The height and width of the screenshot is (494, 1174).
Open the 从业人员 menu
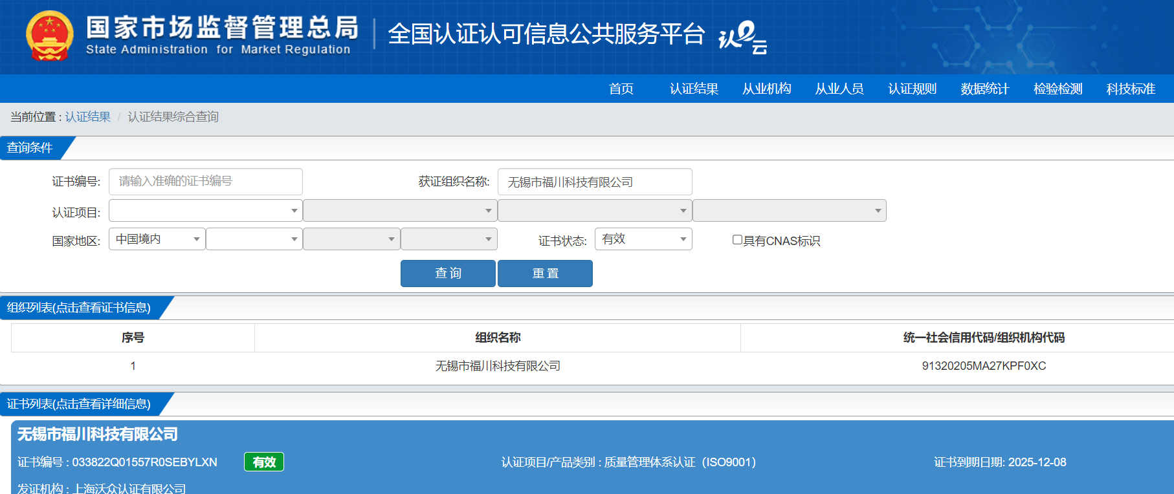pos(839,89)
